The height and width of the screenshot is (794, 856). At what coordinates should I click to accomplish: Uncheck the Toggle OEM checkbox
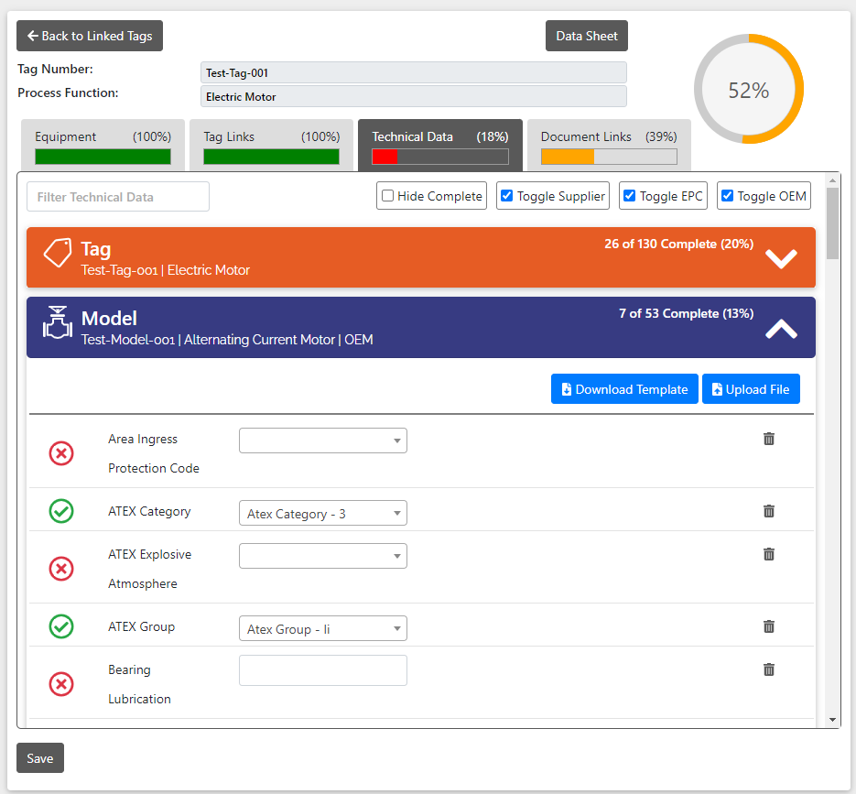click(727, 195)
